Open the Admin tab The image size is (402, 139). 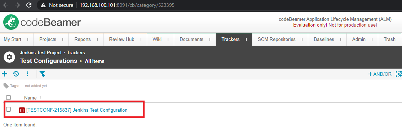359,40
